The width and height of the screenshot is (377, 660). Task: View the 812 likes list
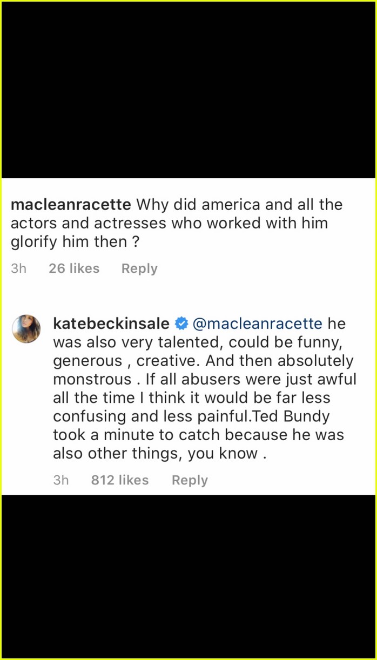120,480
